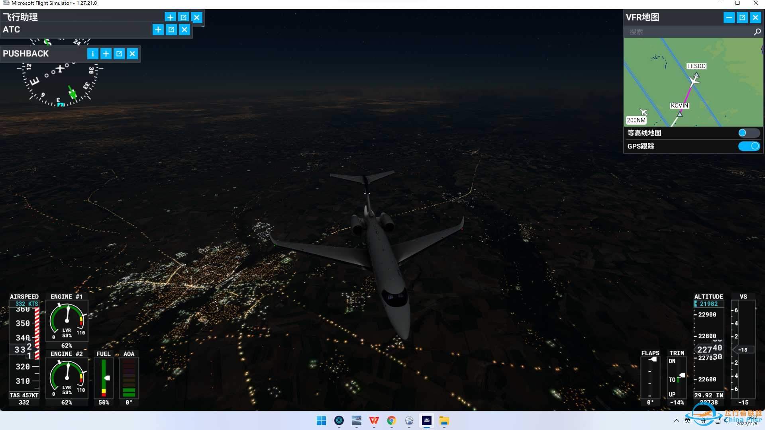Pop out the VFR地图 panel
This screenshot has height=430, width=765.
742,18
